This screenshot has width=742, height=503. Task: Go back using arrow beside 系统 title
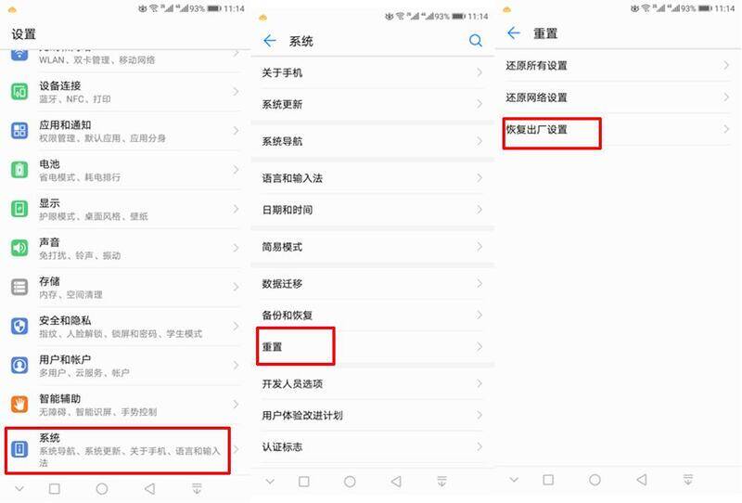(x=270, y=41)
